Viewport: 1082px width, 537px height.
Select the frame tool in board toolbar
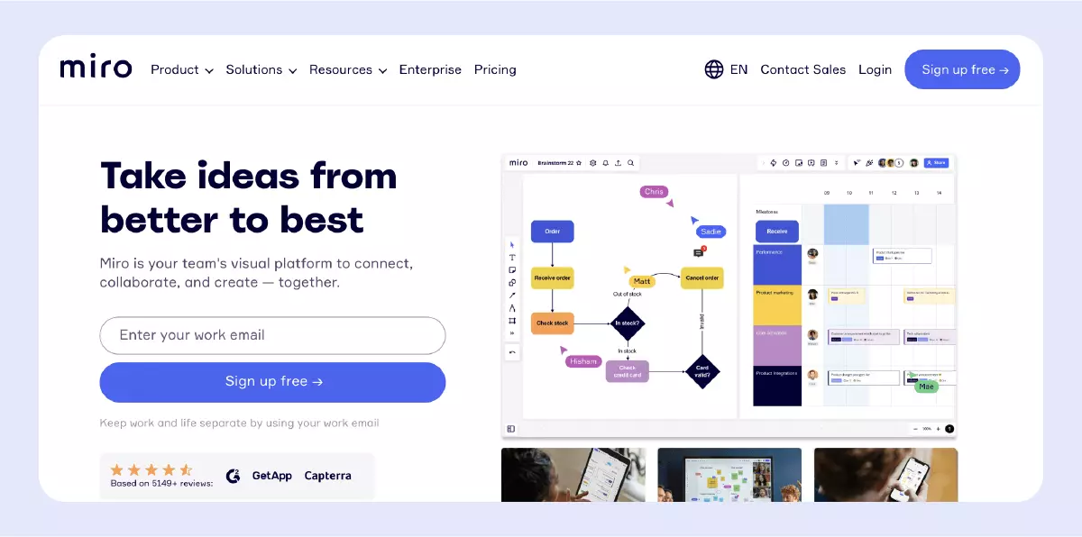[x=512, y=321]
